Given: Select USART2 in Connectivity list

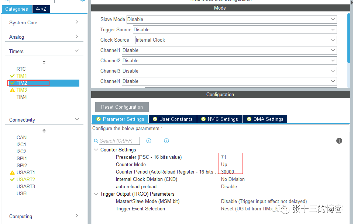Looking at the screenshot, I should pyautogui.click(x=26, y=180).
